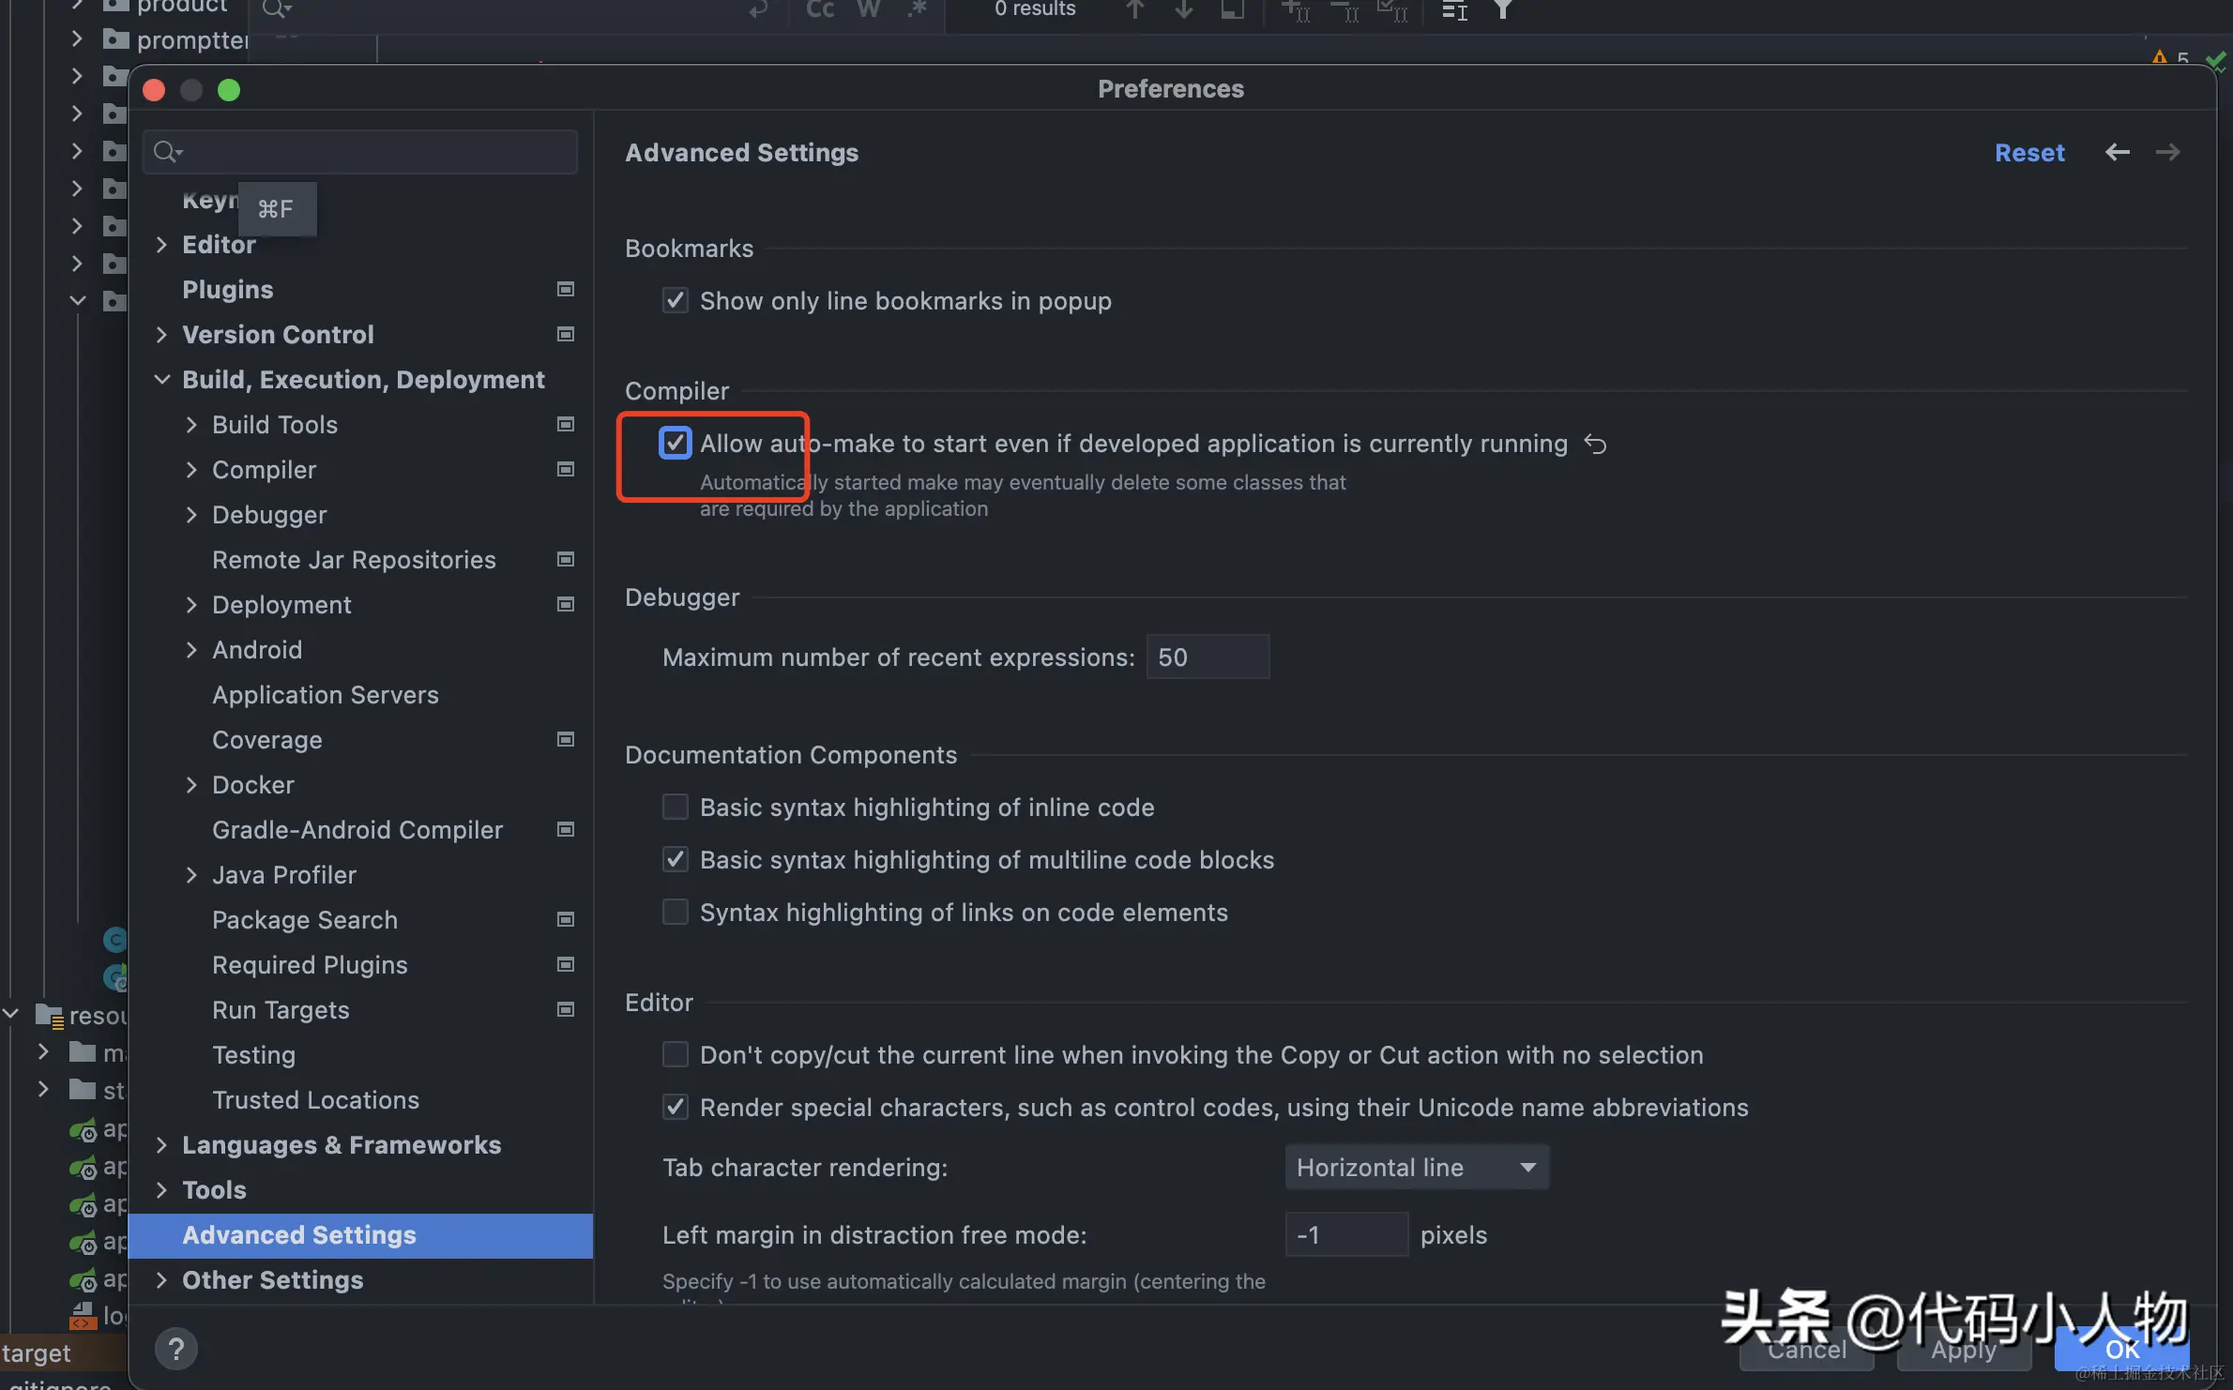Click the Reset link
Image resolution: width=2233 pixels, height=1390 pixels.
(2029, 152)
